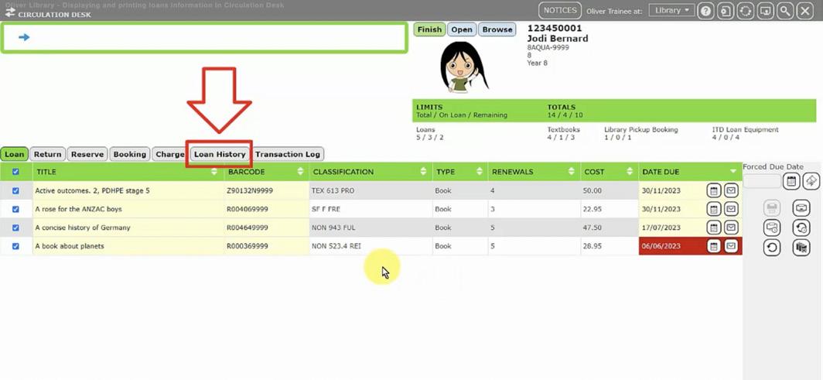This screenshot has width=823, height=380.
Task: Open the Transaction Log tab
Action: tap(288, 154)
